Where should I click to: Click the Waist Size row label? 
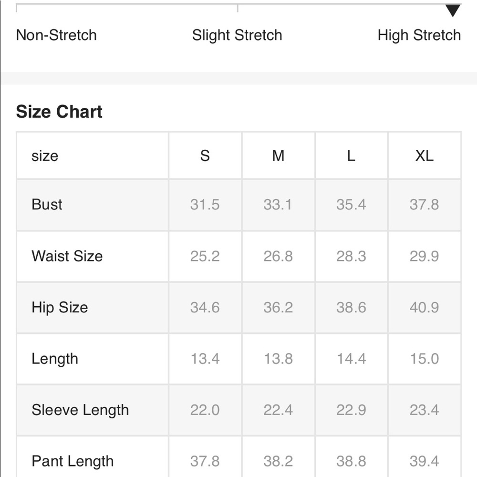(67, 256)
